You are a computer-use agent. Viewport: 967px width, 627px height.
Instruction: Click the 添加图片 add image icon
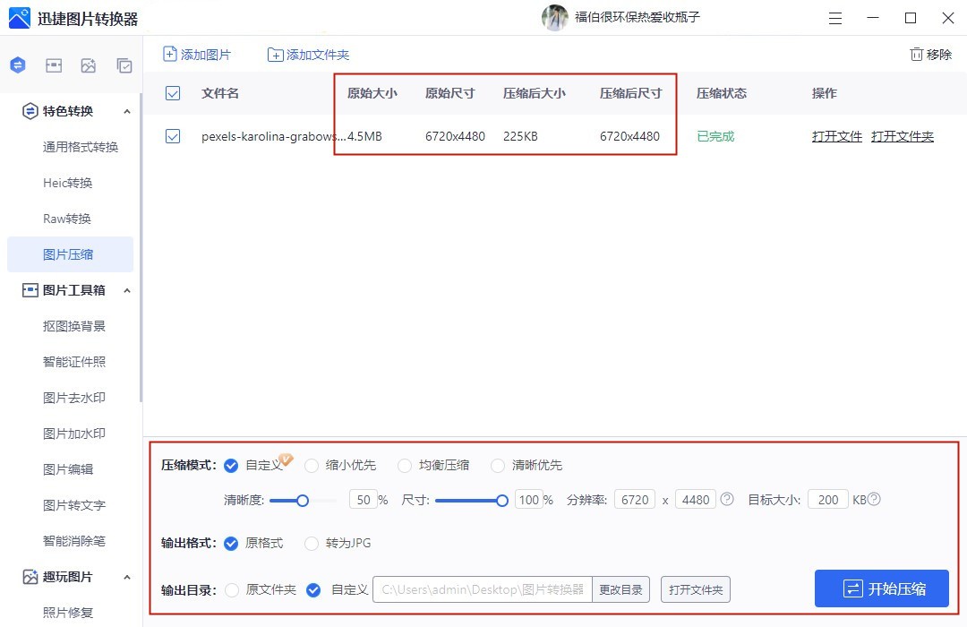(170, 55)
